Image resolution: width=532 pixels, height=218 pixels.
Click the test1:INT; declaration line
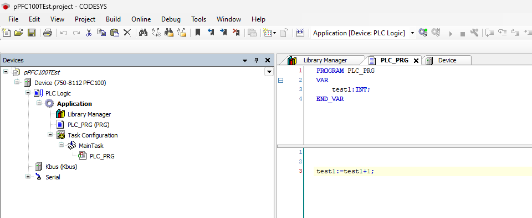coord(351,89)
